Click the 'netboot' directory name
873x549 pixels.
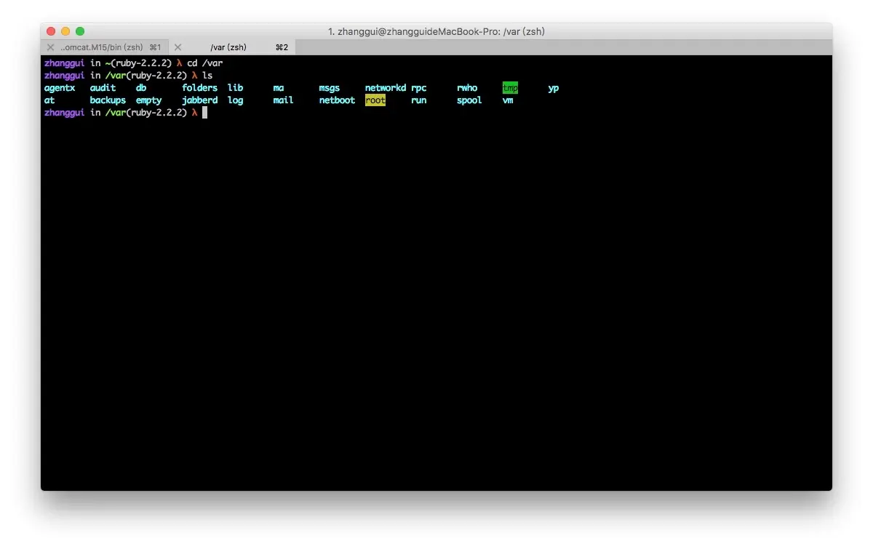tap(337, 100)
